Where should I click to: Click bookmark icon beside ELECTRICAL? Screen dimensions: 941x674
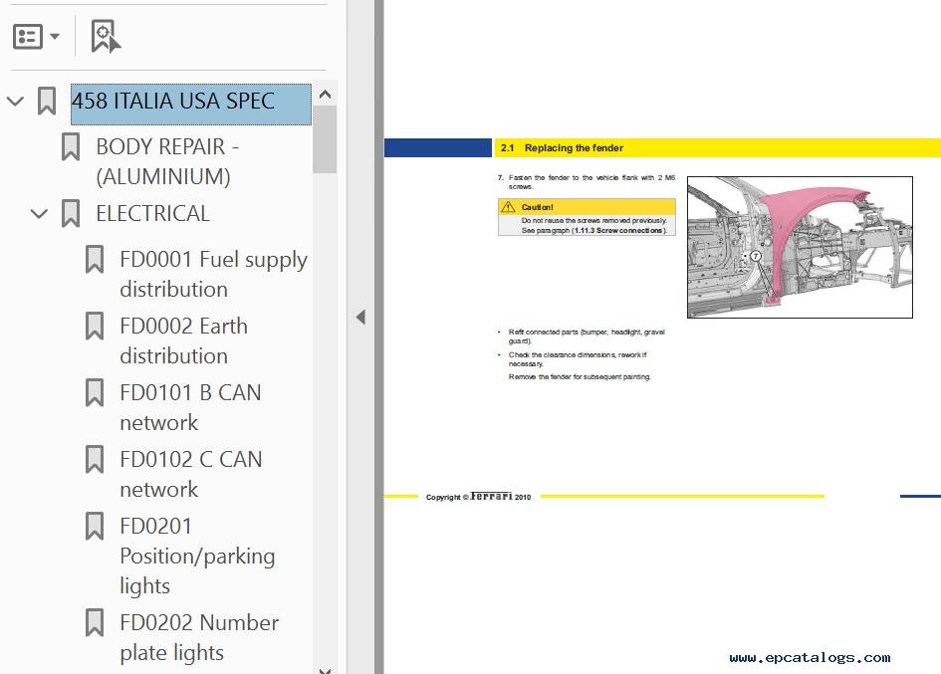pyautogui.click(x=71, y=214)
